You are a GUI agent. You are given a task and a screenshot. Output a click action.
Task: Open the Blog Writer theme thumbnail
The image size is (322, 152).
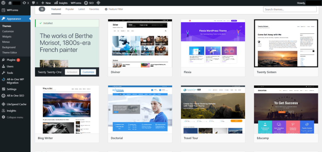tap(67, 110)
